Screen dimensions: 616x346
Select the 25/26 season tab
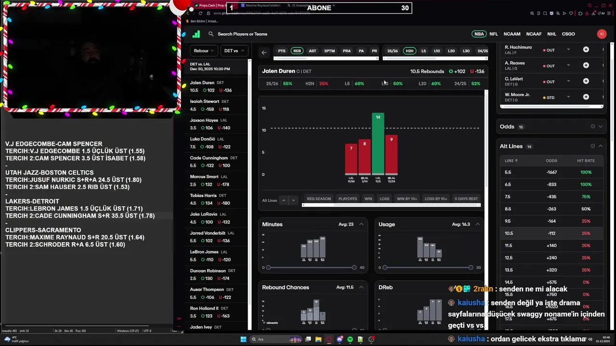click(393, 51)
